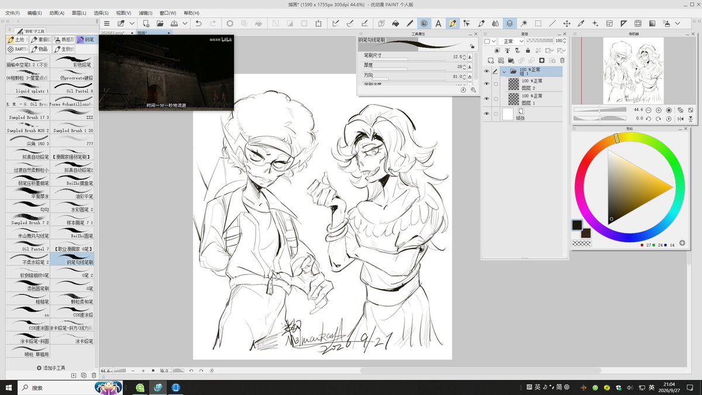Hide 图层 2 using its eye icon

[x=486, y=84]
